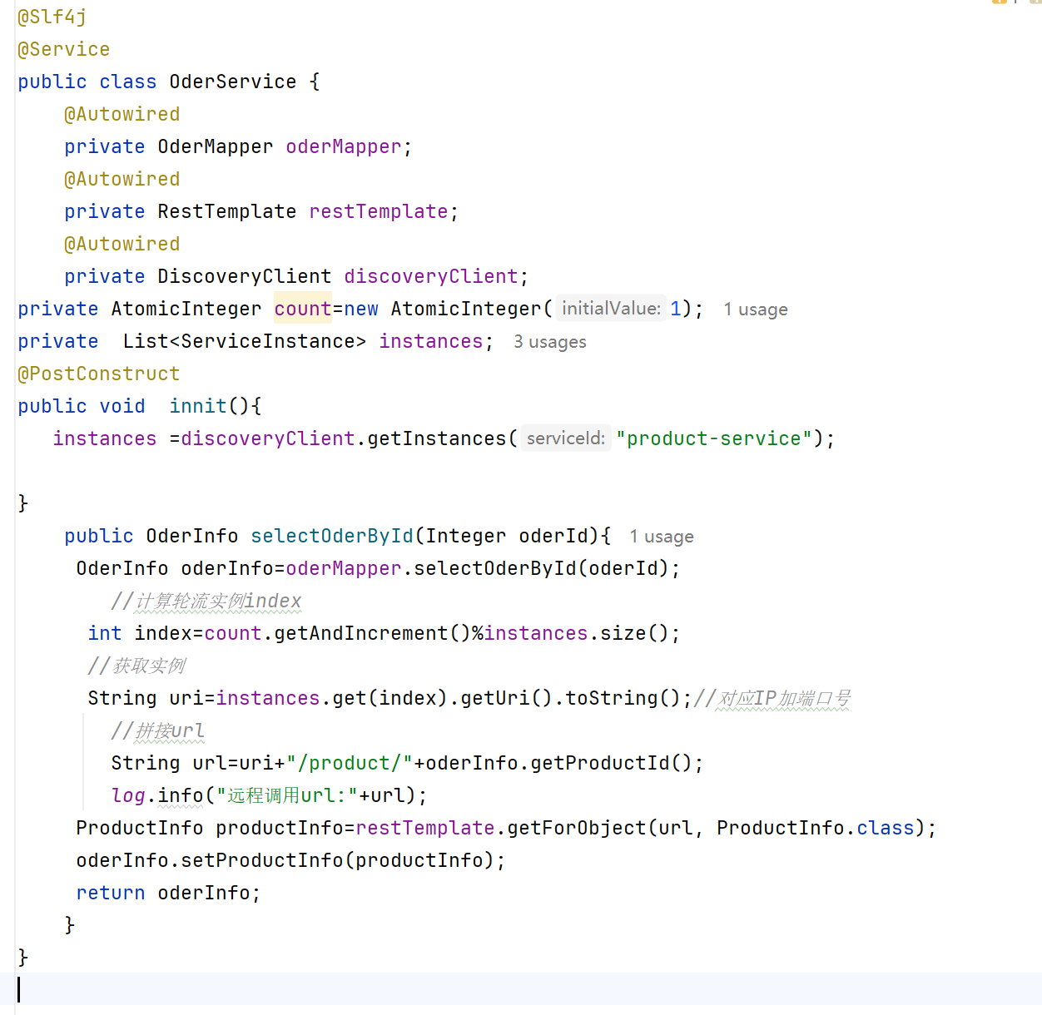
Task: Click the @Autowired annotation above RestTemplate field
Action: pos(122,179)
